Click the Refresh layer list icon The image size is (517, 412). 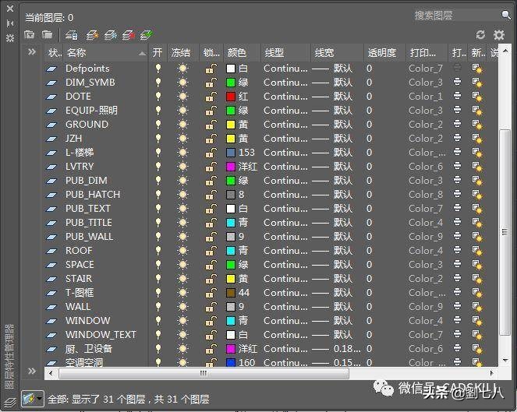(480, 34)
